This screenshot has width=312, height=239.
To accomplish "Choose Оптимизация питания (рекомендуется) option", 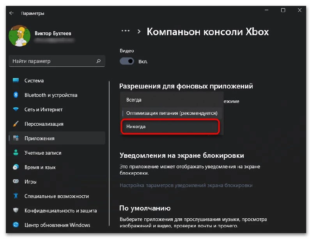I will pyautogui.click(x=172, y=113).
